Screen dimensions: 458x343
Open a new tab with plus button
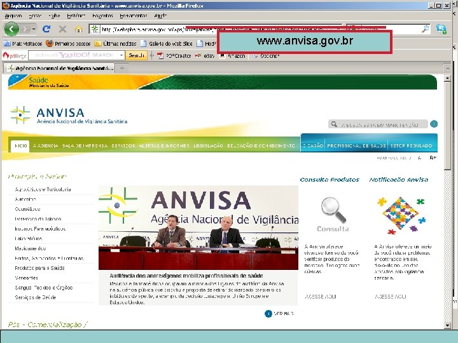122,69
